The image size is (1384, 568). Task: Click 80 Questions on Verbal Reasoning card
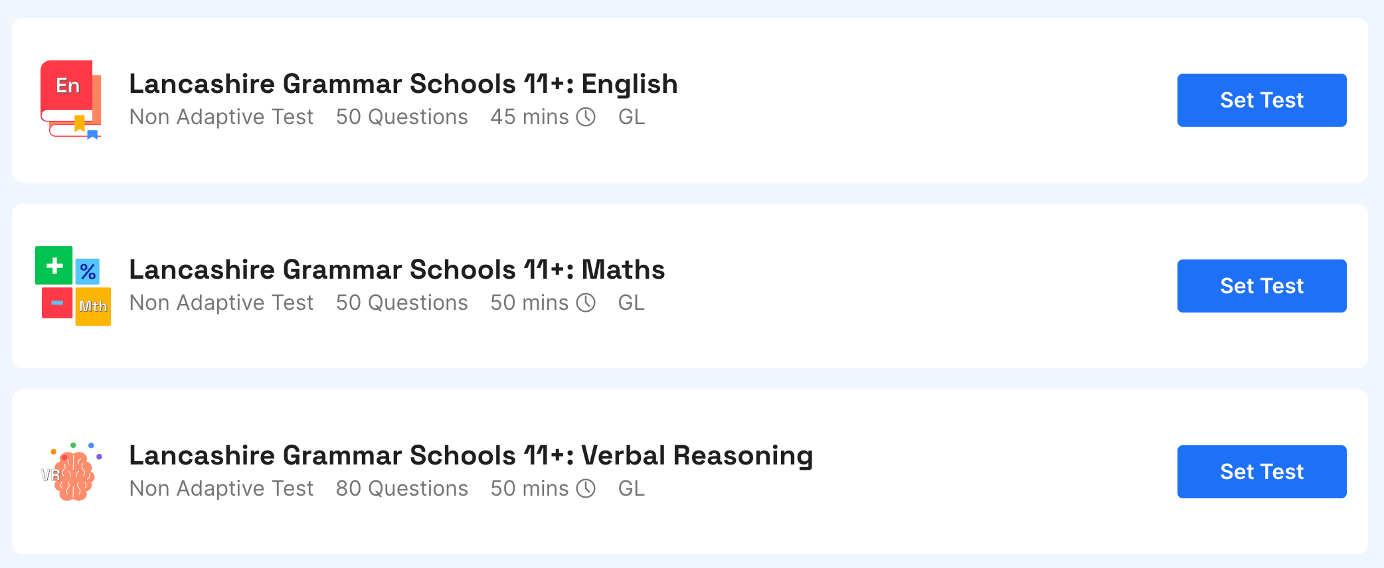tap(401, 488)
